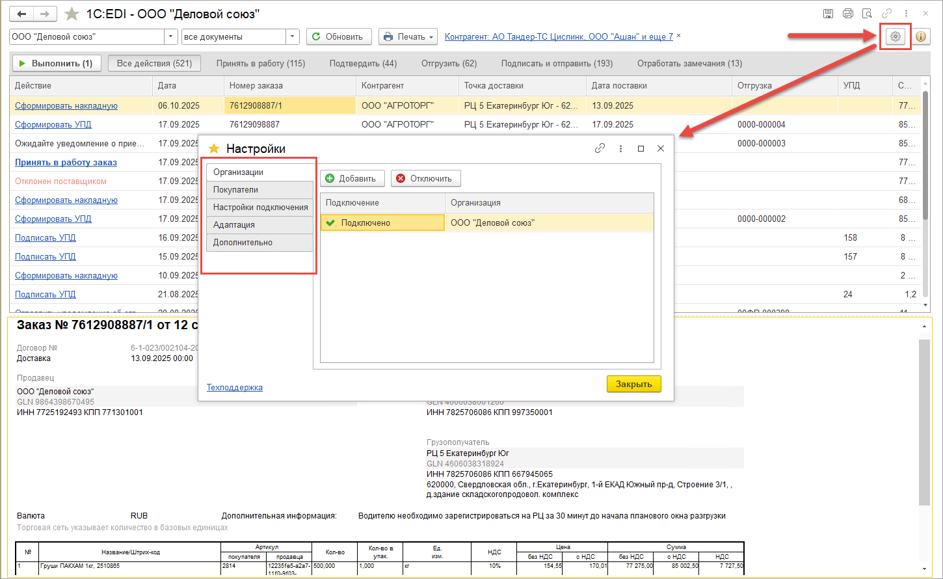This screenshot has width=943, height=579.
Task: Expand the Печать button dropdown
Action: pos(431,37)
